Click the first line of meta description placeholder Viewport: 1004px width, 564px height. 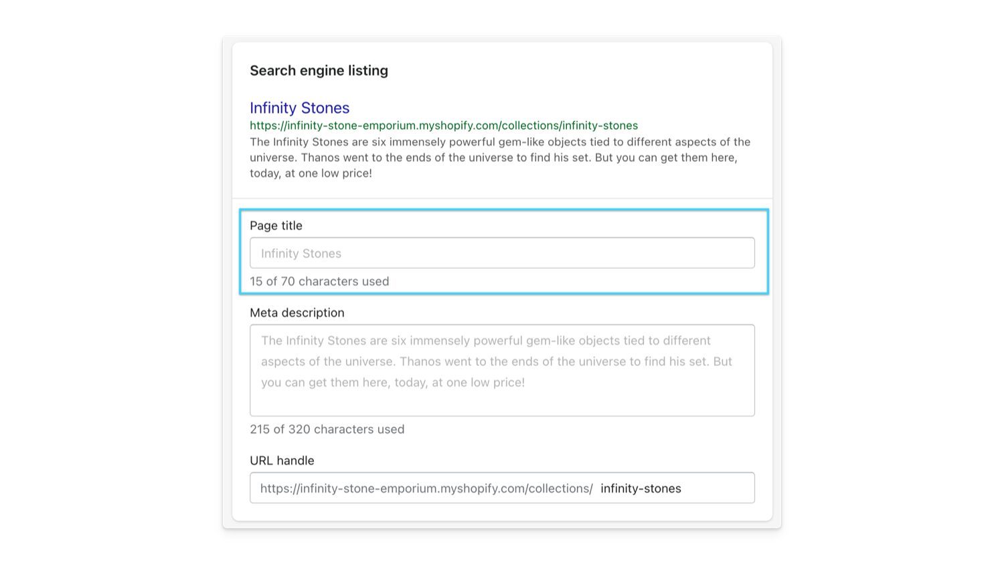point(486,341)
